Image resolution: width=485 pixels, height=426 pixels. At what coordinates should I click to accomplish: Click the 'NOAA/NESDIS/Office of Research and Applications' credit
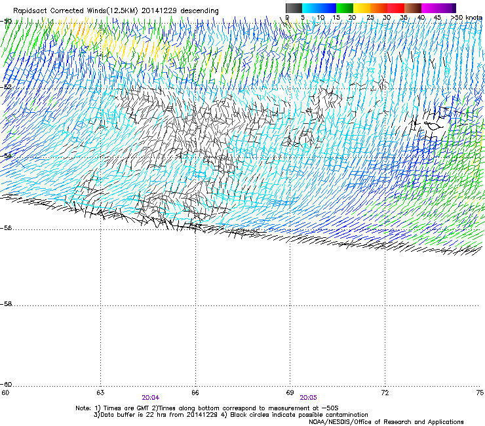386,422
